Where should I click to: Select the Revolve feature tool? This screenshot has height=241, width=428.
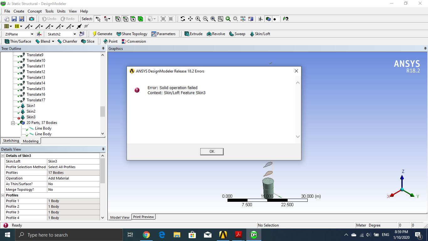click(x=216, y=34)
